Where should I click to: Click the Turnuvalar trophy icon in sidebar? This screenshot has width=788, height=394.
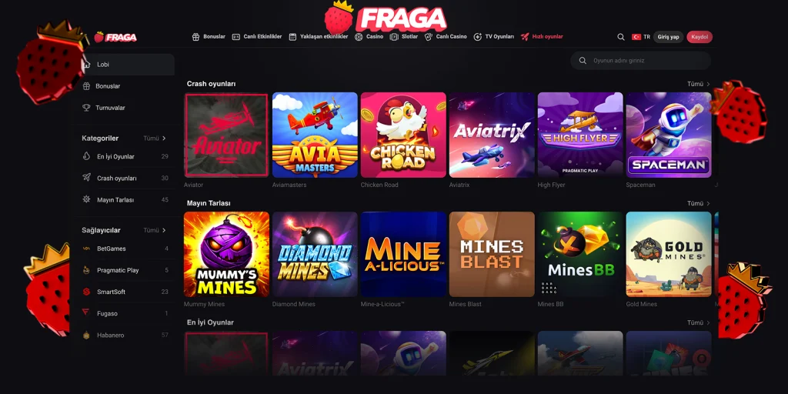86,108
